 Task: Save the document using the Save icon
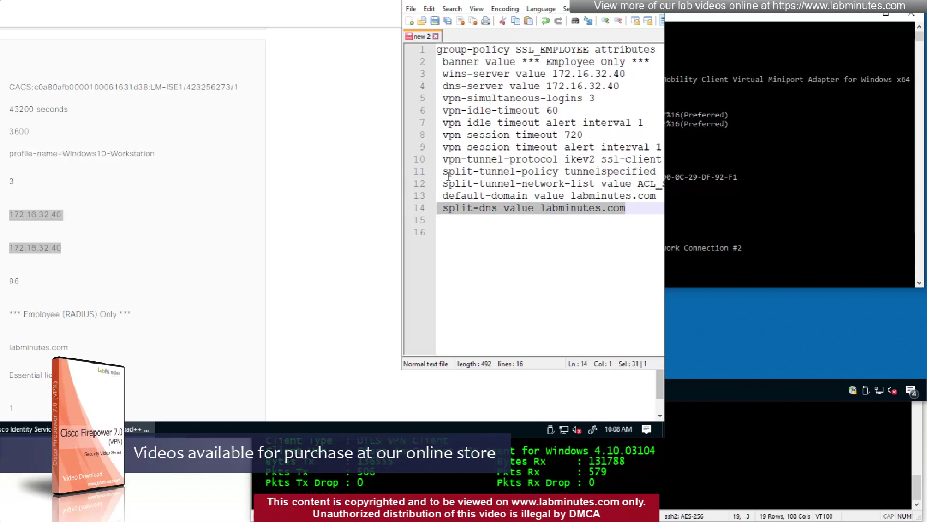pos(435,21)
